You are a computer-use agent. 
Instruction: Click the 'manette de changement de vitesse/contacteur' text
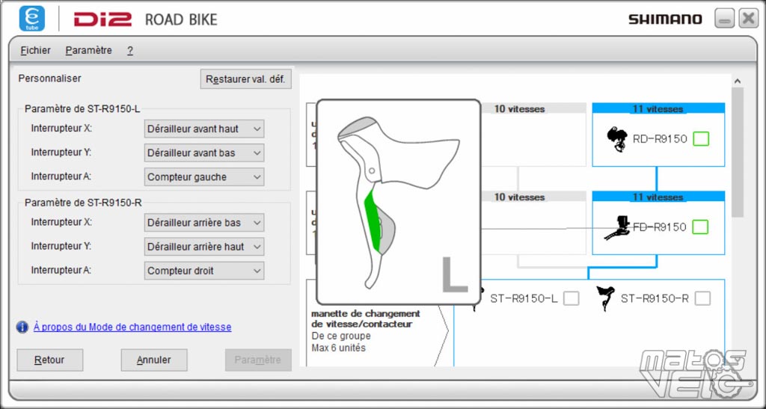(x=365, y=319)
